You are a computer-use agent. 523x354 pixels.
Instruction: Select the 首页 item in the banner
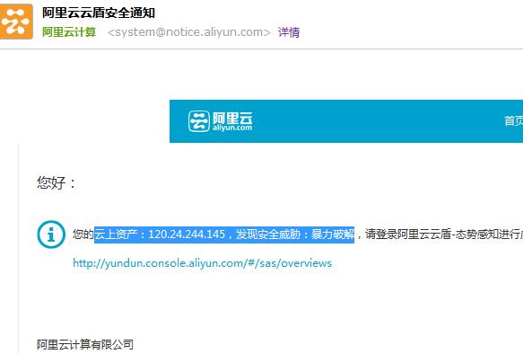click(x=514, y=120)
